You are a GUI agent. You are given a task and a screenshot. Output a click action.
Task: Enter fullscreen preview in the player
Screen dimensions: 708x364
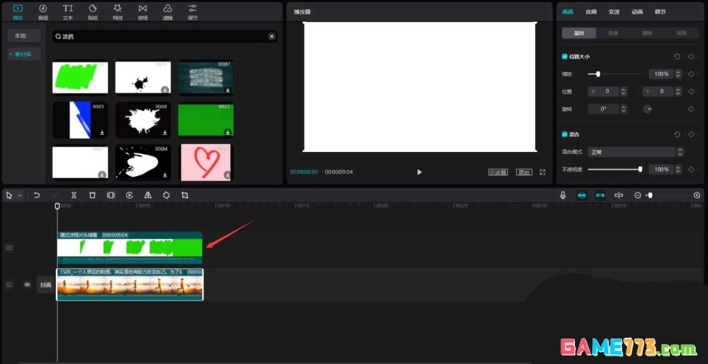coord(542,172)
